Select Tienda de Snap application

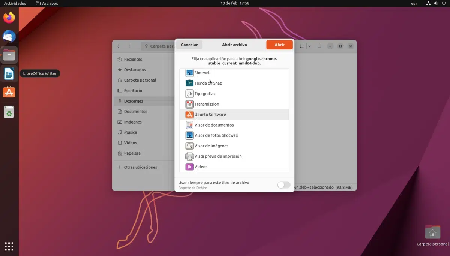234,83
